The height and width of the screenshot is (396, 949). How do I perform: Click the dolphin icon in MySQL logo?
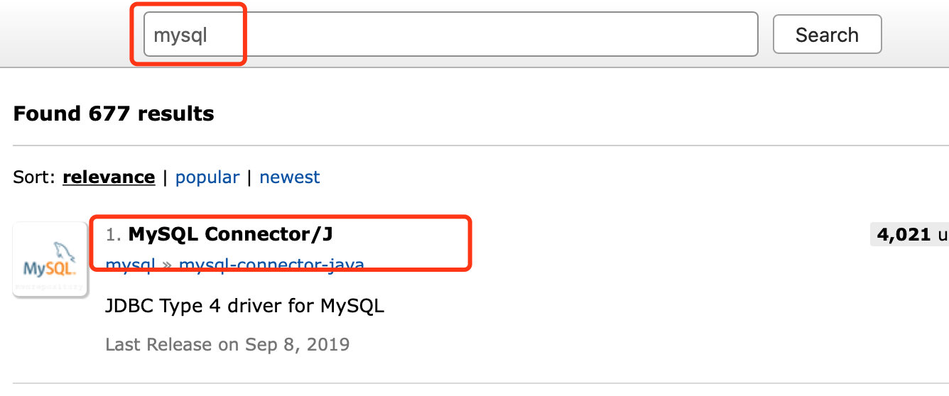pos(64,251)
